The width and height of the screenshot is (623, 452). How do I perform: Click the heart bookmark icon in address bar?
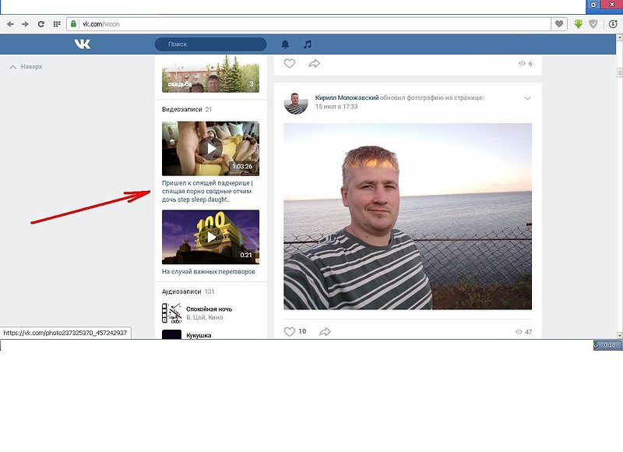558,24
